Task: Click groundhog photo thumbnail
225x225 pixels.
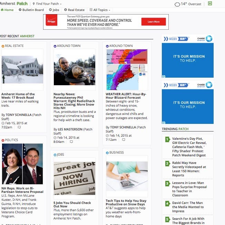Action: (x=75, y=70)
